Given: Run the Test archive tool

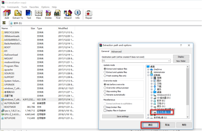Looking at the screenshot, I should (29, 13).
